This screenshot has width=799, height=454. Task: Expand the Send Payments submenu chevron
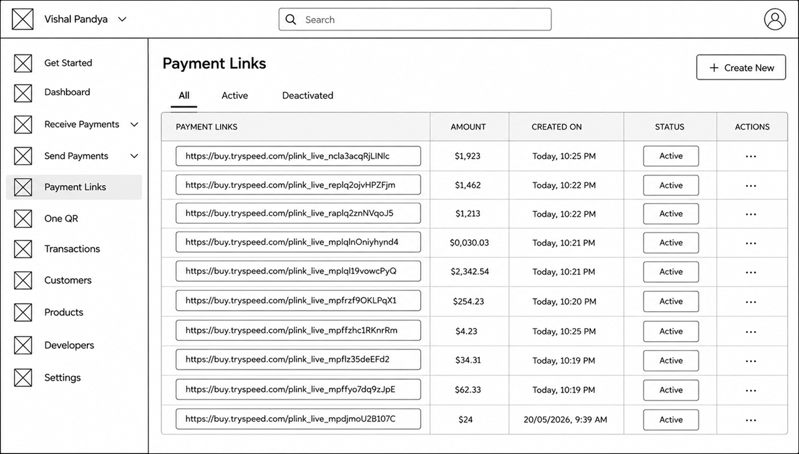pyautogui.click(x=134, y=156)
